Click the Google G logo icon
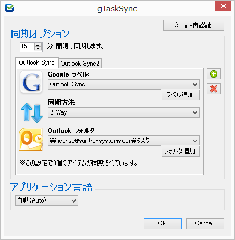 click(x=31, y=82)
